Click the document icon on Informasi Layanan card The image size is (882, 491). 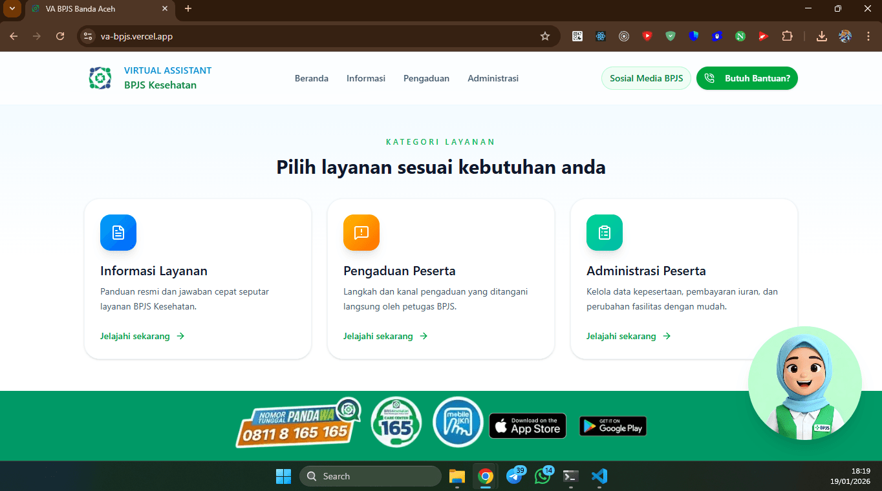(118, 233)
